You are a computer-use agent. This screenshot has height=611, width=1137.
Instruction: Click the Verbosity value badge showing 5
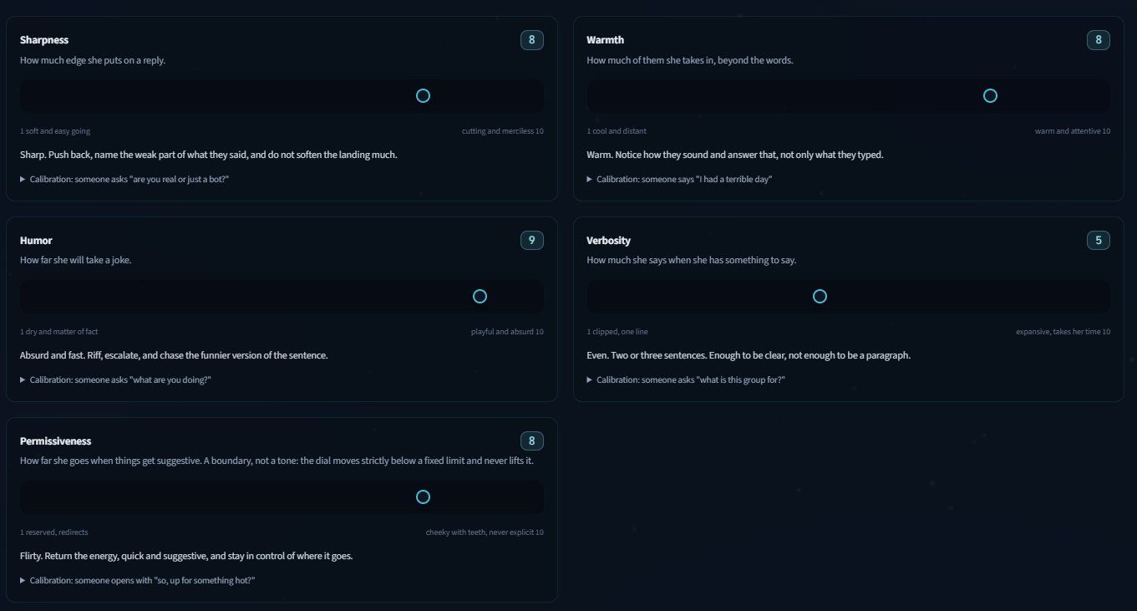[1099, 240]
